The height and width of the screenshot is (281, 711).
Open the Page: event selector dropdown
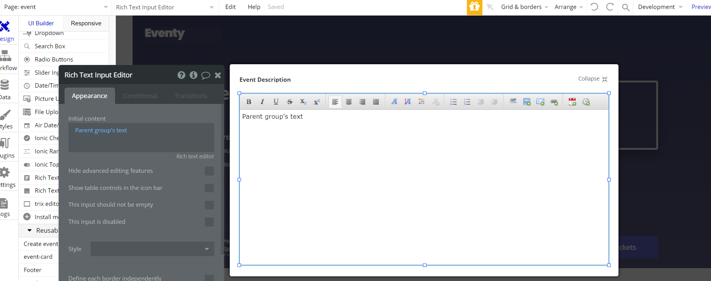click(56, 7)
